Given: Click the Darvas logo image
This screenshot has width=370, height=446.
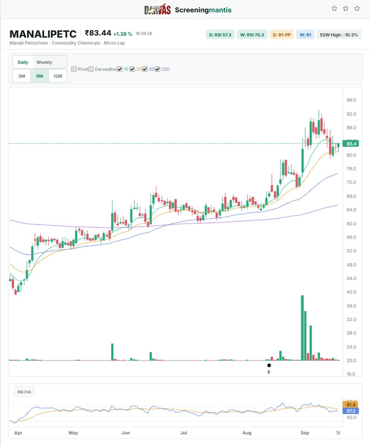Looking at the screenshot, I should [x=157, y=9].
